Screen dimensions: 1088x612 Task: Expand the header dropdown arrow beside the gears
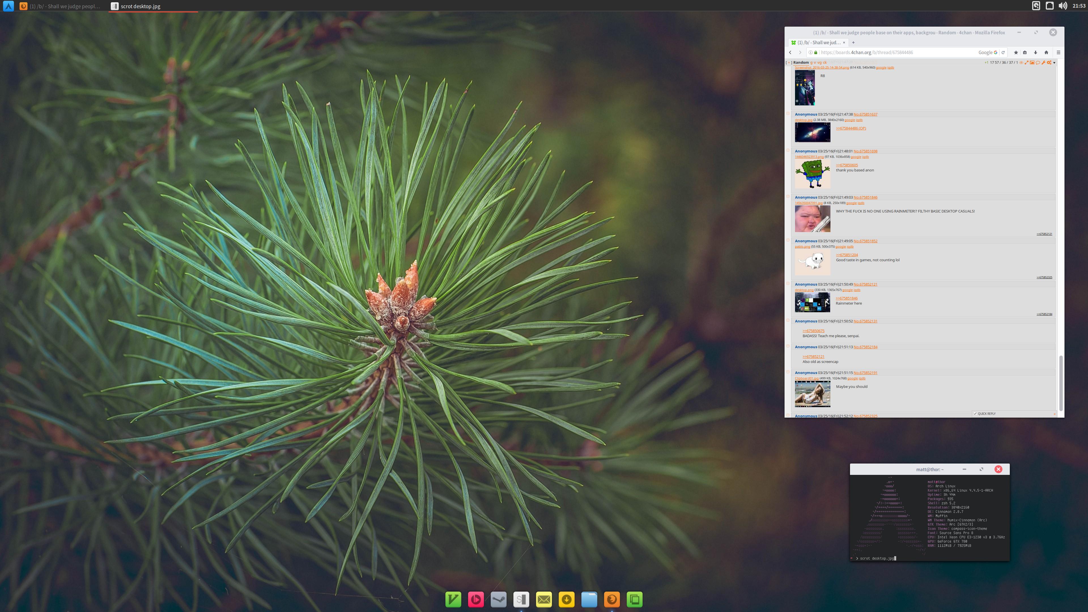pos(1054,63)
